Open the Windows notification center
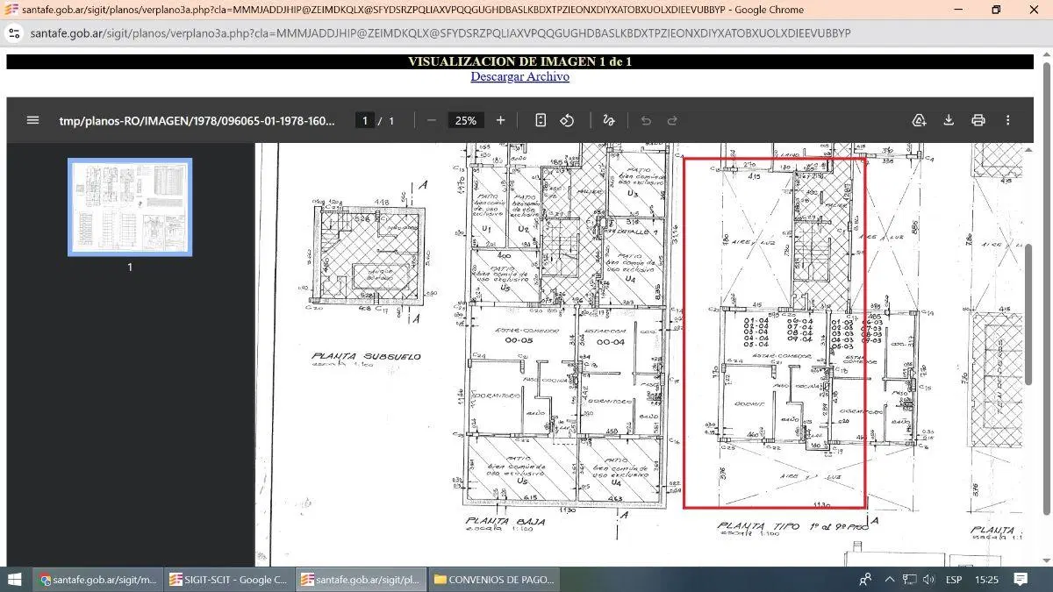Screen dimensions: 1053x592 pyautogui.click(x=1021, y=580)
